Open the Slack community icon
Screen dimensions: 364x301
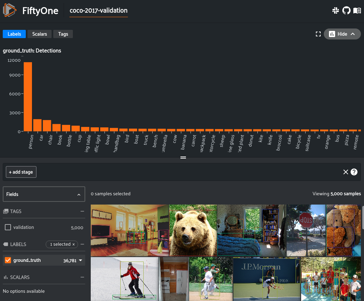click(335, 10)
